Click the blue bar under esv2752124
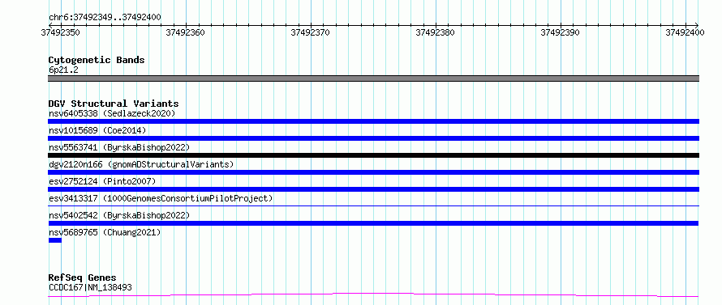722x305 pixels. (373, 189)
